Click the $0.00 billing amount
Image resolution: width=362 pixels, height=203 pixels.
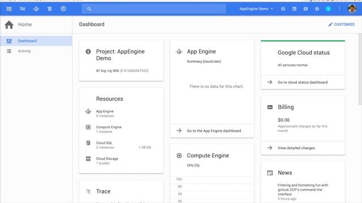pyautogui.click(x=283, y=120)
